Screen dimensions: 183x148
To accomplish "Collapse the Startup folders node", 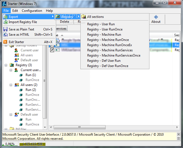I will tap(6, 46).
